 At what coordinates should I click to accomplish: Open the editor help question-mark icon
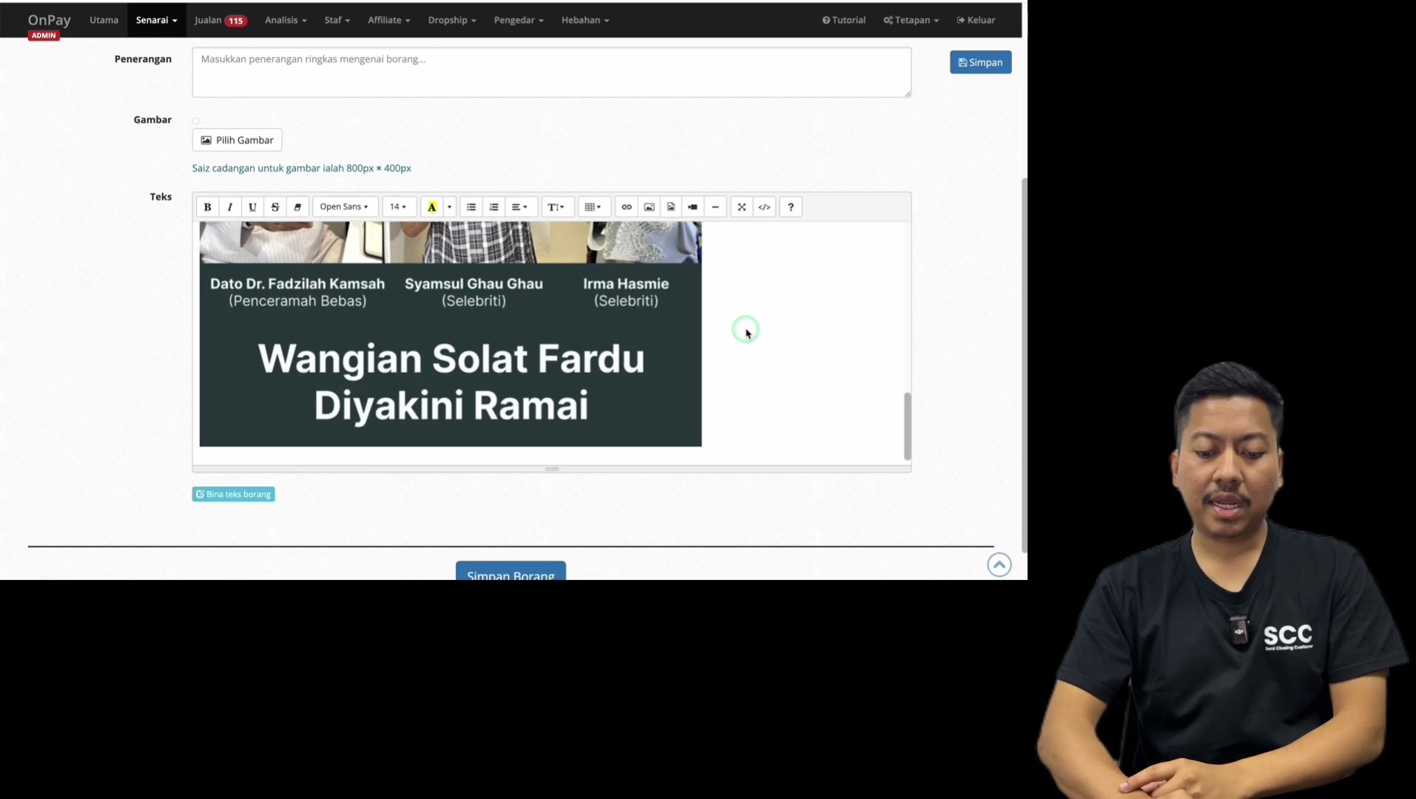pos(791,207)
